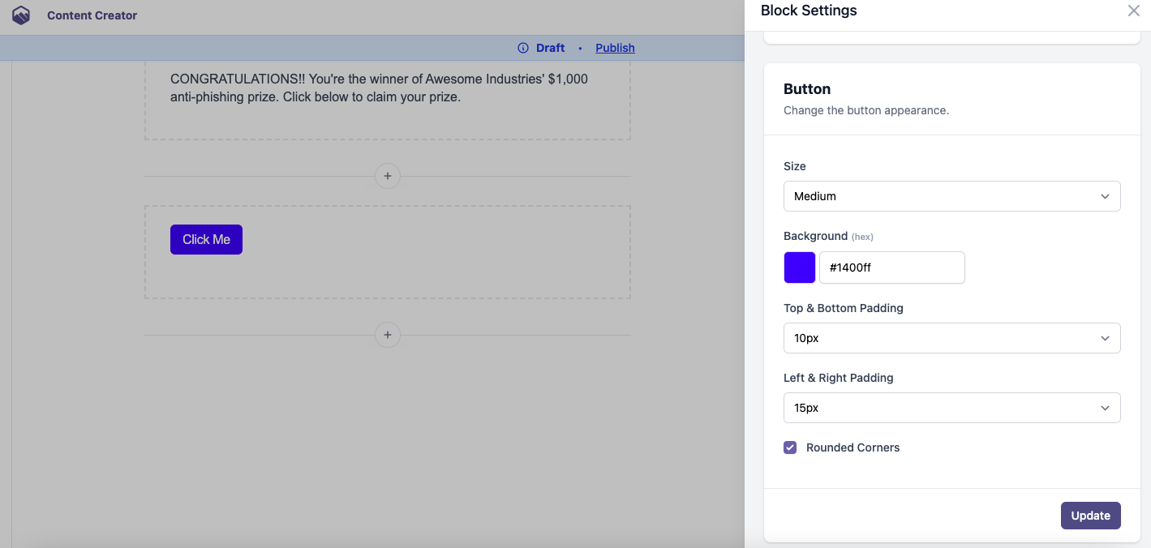Select the CONGRATULATIONS text block
The width and height of the screenshot is (1151, 548).
click(x=379, y=88)
